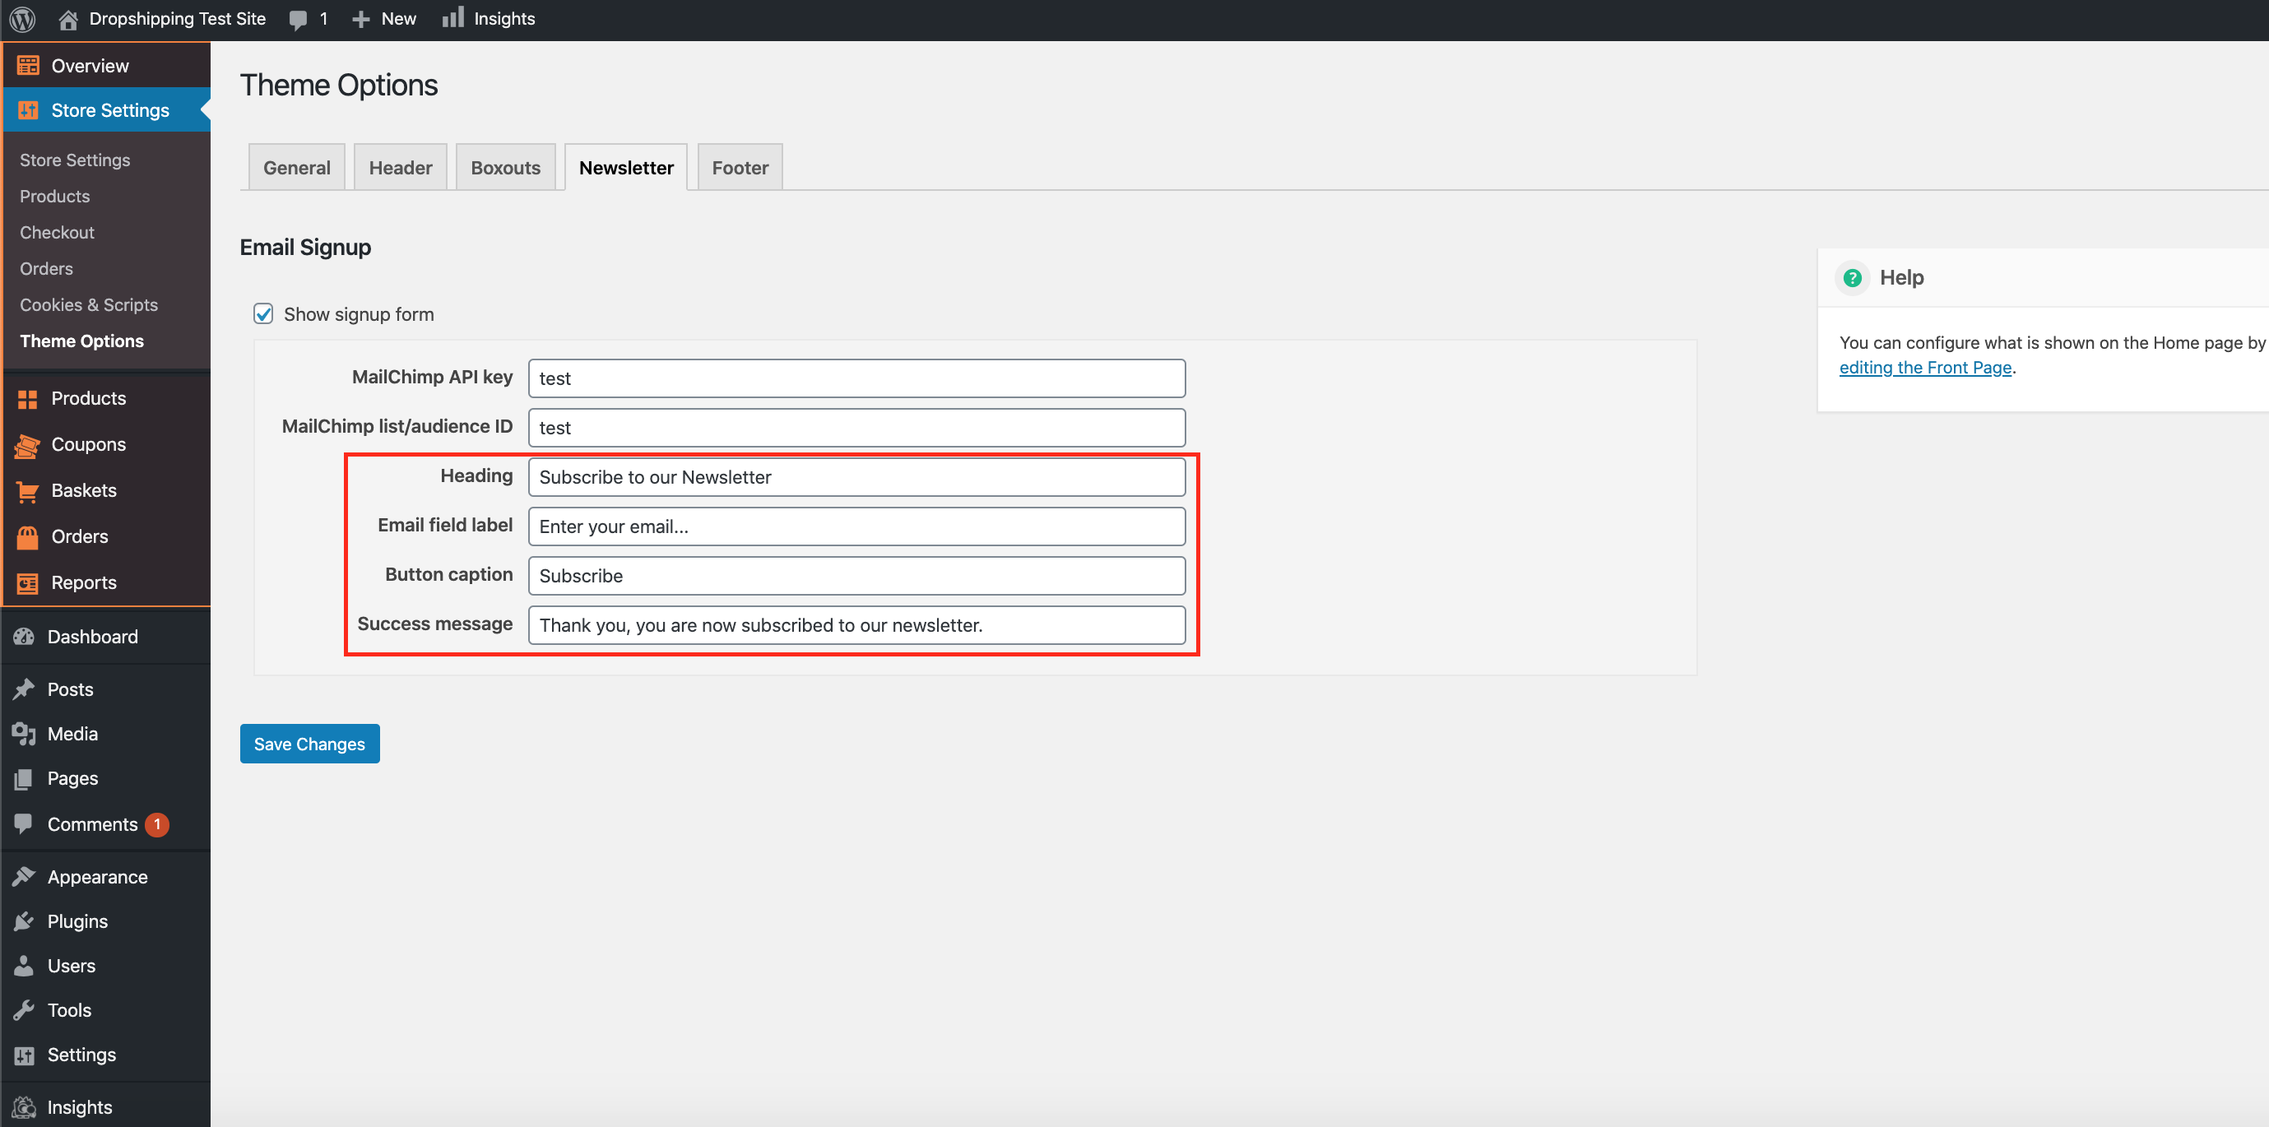Select the Header tab
This screenshot has height=1127, width=2269.
click(x=400, y=167)
